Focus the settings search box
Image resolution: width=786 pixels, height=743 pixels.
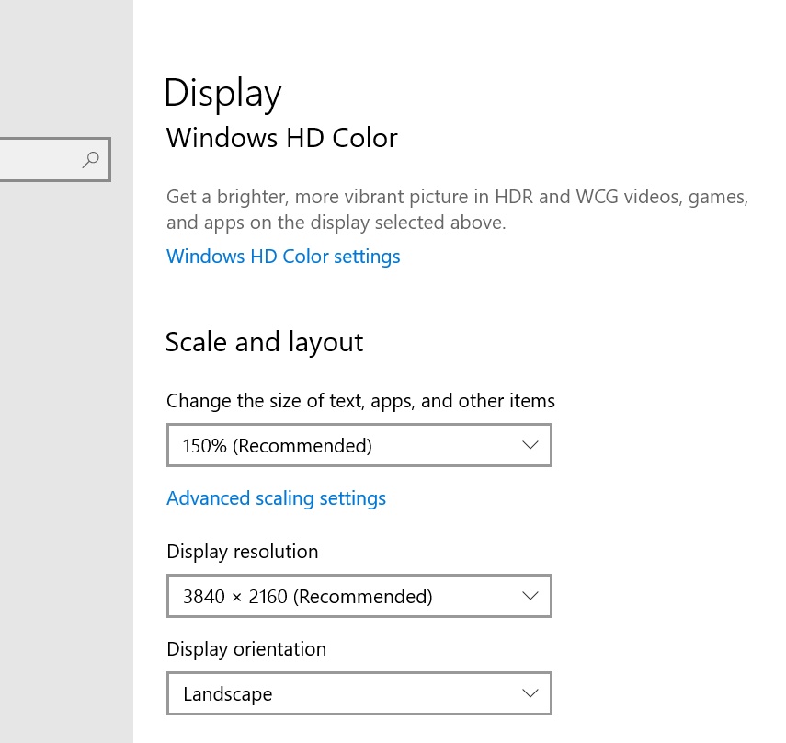click(x=54, y=159)
